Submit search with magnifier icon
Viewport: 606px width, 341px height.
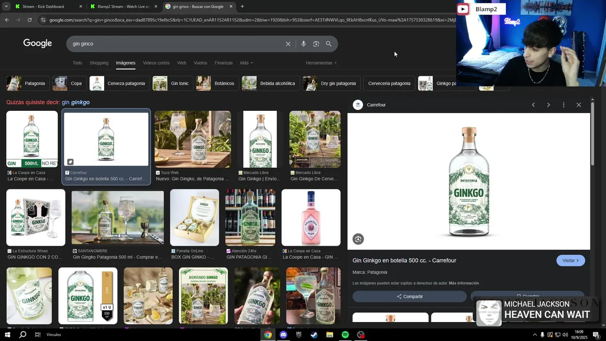click(x=329, y=44)
